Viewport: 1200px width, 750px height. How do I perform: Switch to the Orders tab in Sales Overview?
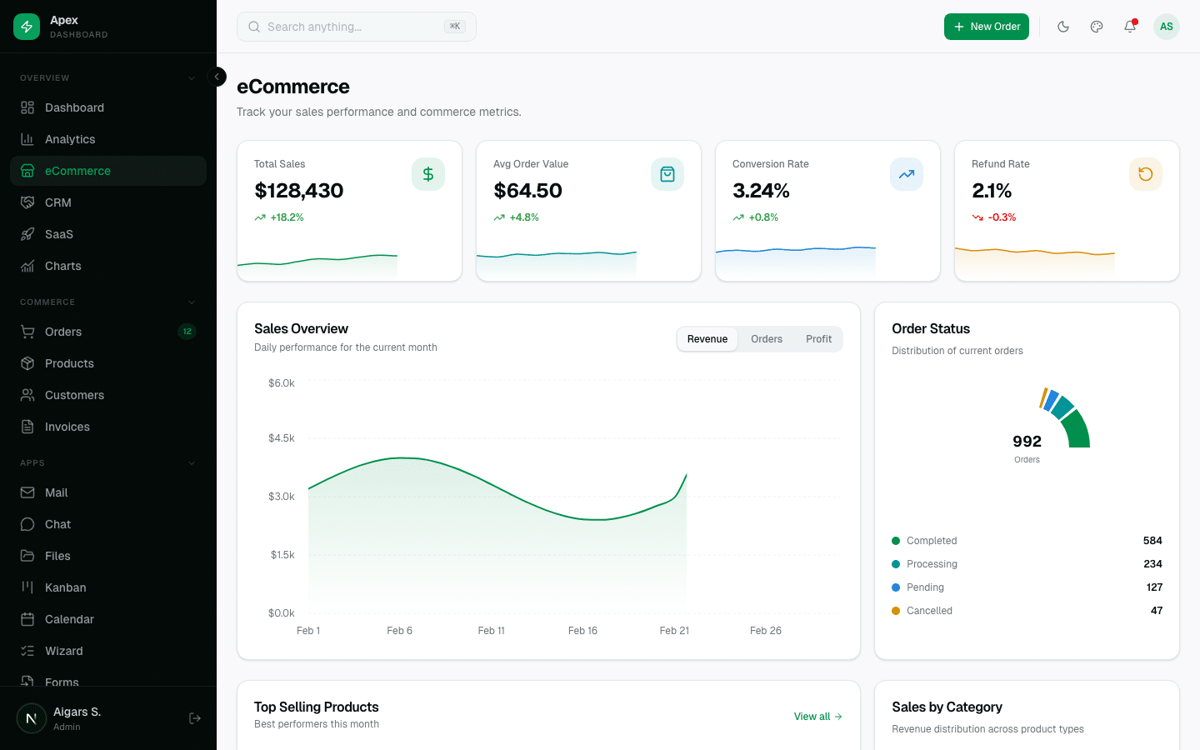click(766, 339)
